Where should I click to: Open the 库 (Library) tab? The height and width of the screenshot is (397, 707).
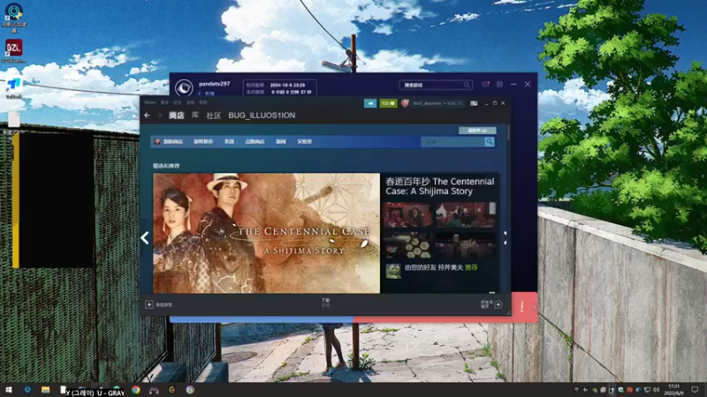pyautogui.click(x=195, y=116)
